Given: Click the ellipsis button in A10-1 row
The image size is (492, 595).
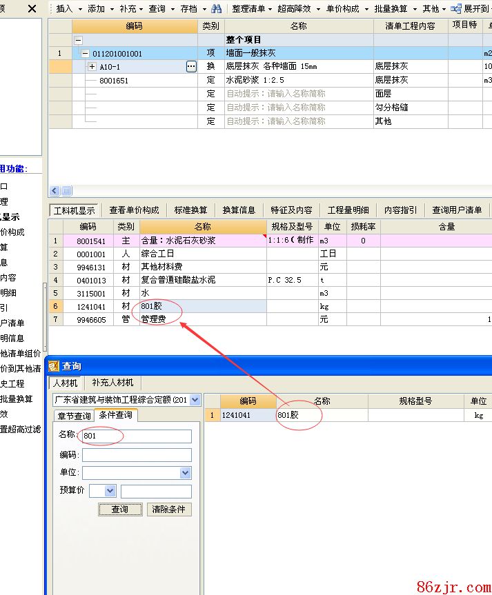Looking at the screenshot, I should point(192,66).
